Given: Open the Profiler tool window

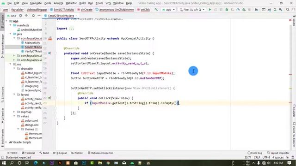Looking at the screenshot, I should (77, 153).
